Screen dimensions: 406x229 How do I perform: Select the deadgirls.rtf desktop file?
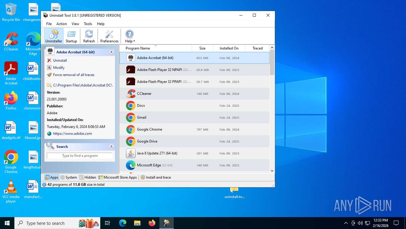(x=11, y=130)
